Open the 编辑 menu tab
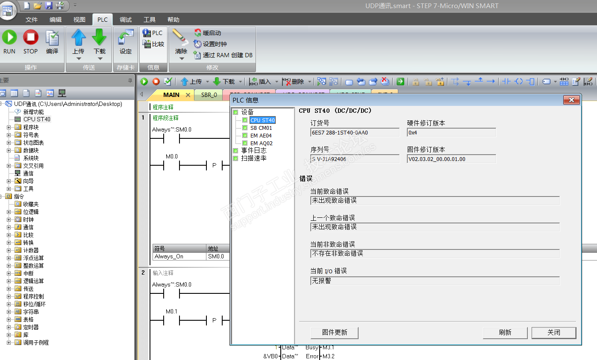 point(56,20)
